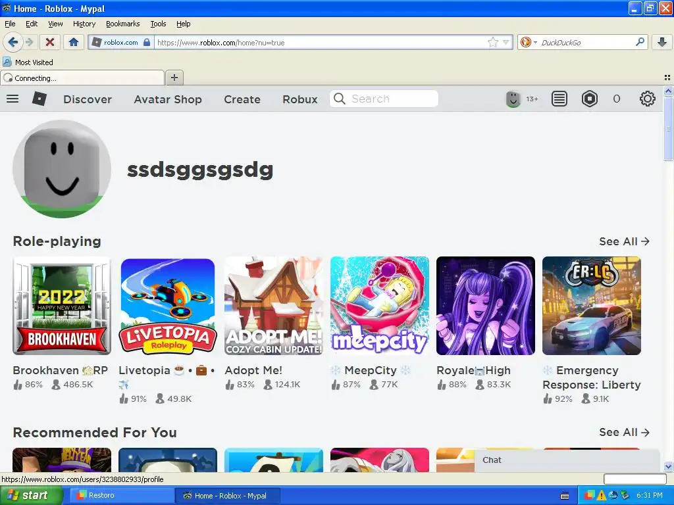
Task: Click the Roblox logo icon
Action: coord(39,99)
